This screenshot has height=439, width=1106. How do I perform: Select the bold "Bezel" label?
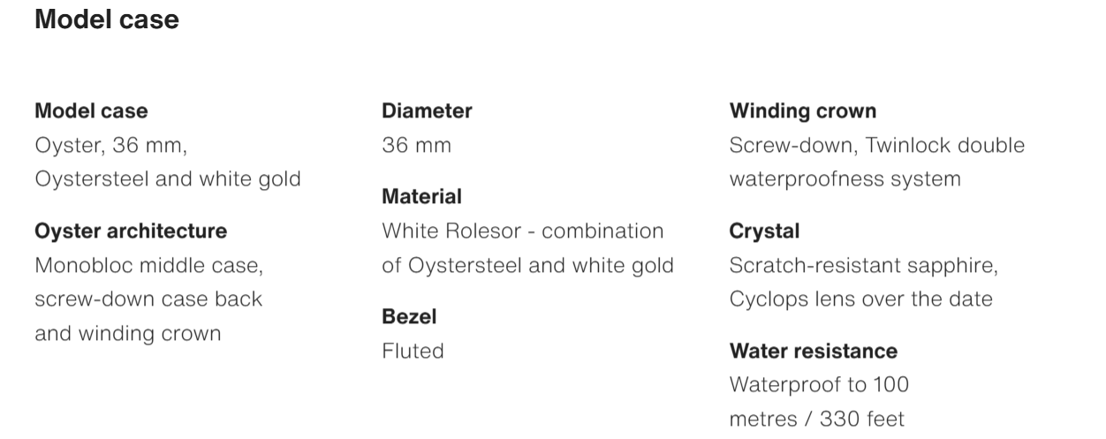409,316
